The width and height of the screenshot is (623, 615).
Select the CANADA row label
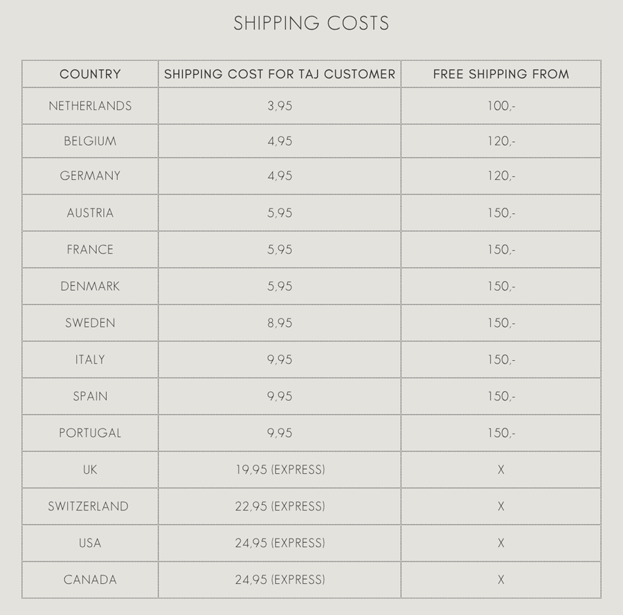click(x=90, y=580)
